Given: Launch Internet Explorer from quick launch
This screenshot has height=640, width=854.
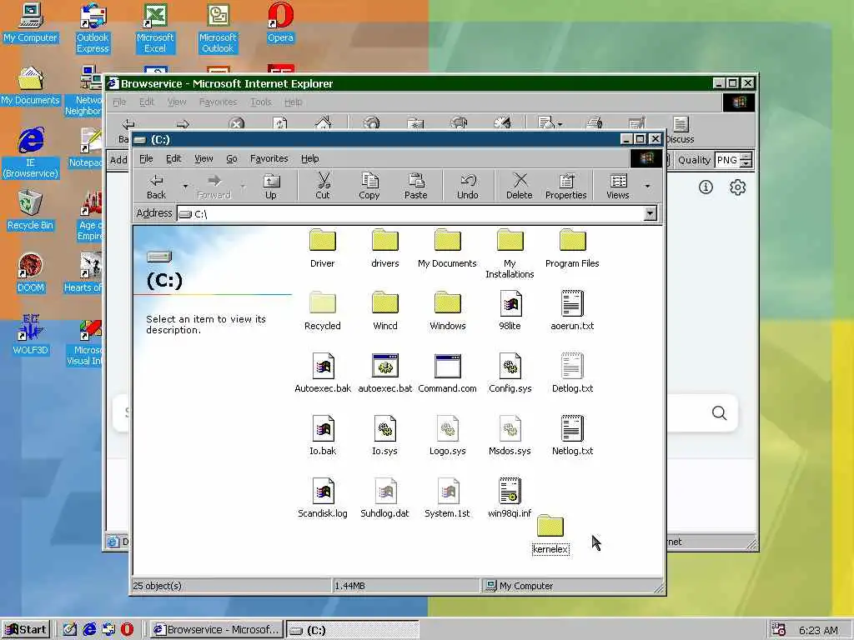Looking at the screenshot, I should click(89, 630).
